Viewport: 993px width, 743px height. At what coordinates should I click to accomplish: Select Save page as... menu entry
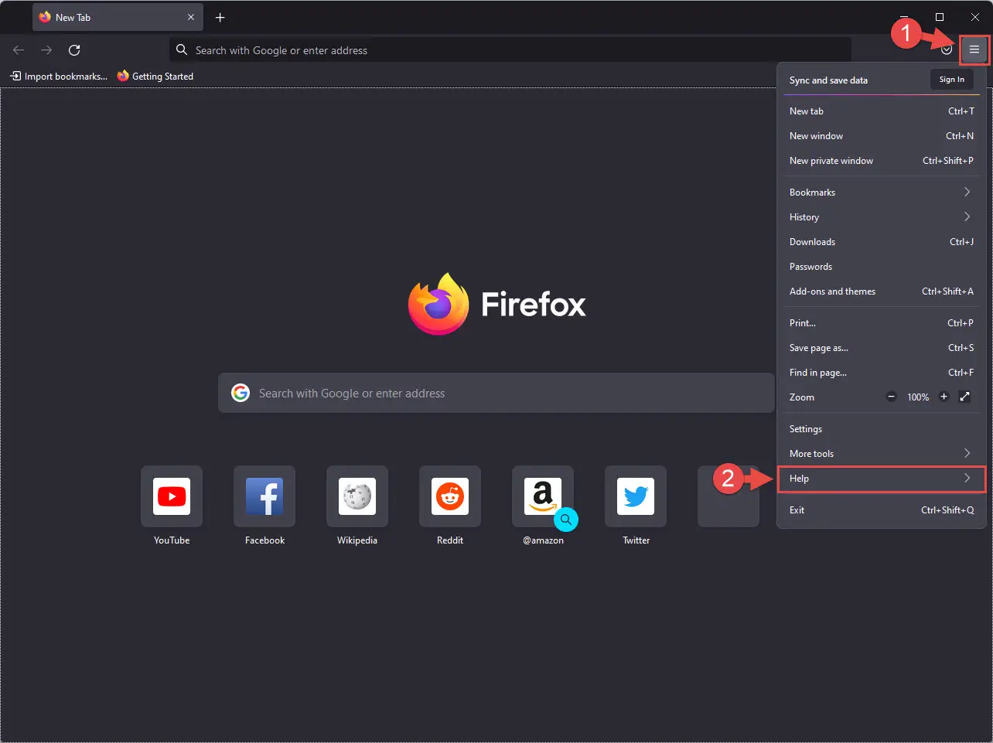(x=882, y=348)
